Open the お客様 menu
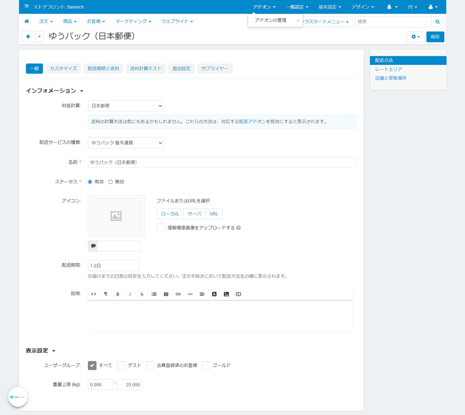Screen dimensions: 465x415 (x=96, y=21)
